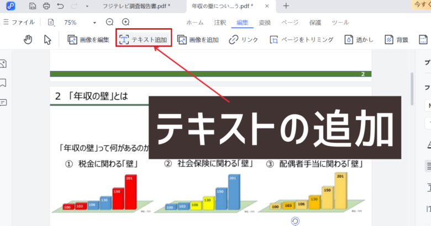This screenshot has width=431, height=226.
Task: Click the テキスト追加 button
Action: coord(143,40)
